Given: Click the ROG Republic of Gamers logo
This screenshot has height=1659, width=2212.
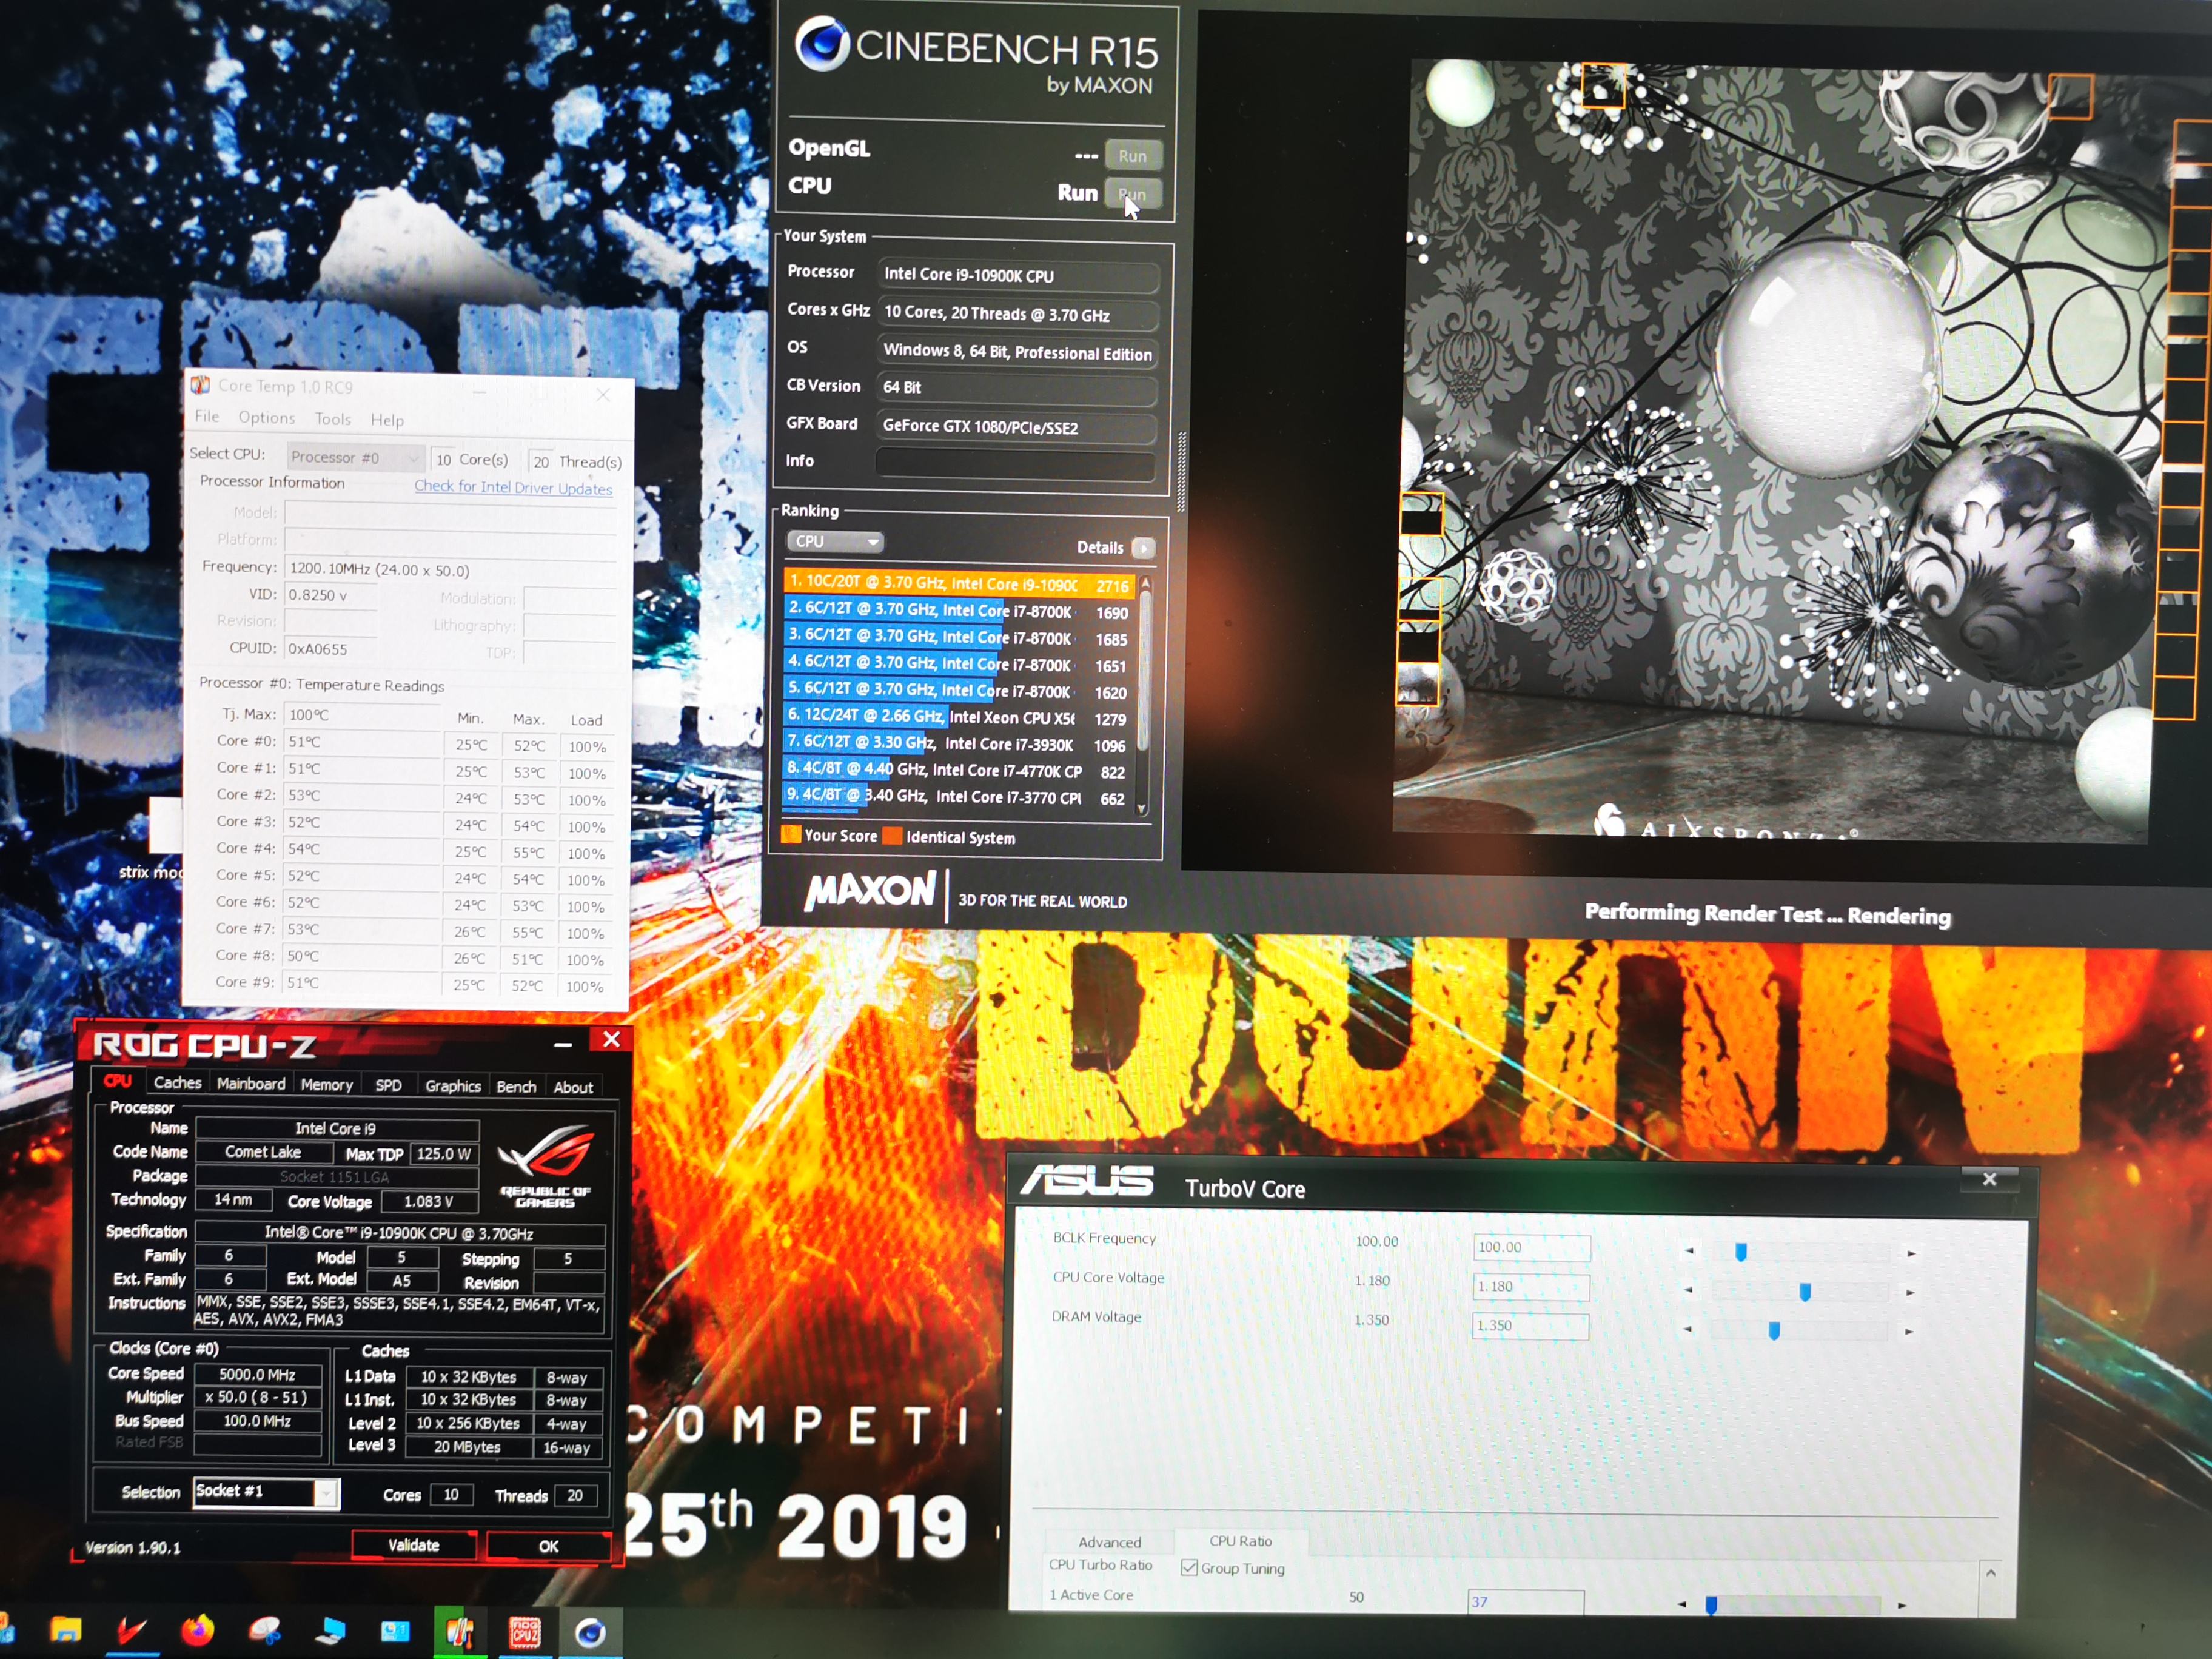Looking at the screenshot, I should 546,1166.
